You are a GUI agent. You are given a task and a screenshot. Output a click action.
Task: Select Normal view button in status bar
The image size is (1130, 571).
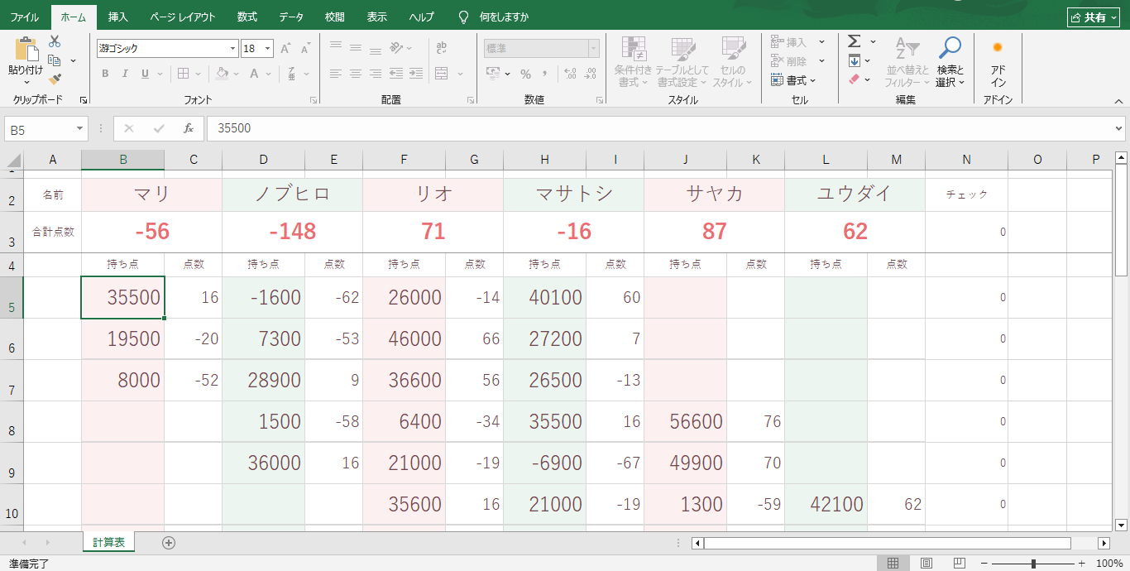click(x=893, y=564)
